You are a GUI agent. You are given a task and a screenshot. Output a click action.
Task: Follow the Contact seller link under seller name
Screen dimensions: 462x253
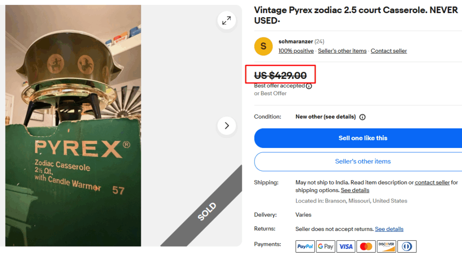(389, 51)
